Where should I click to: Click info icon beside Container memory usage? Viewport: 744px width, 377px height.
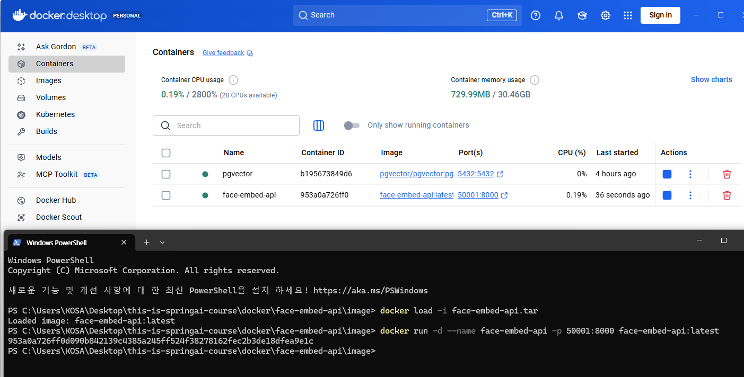[535, 80]
